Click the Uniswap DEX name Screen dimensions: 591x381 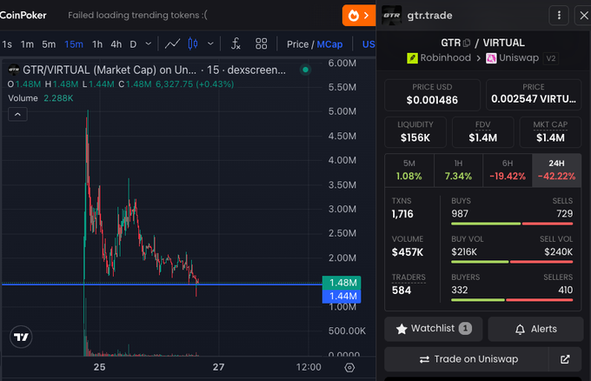[x=519, y=57]
